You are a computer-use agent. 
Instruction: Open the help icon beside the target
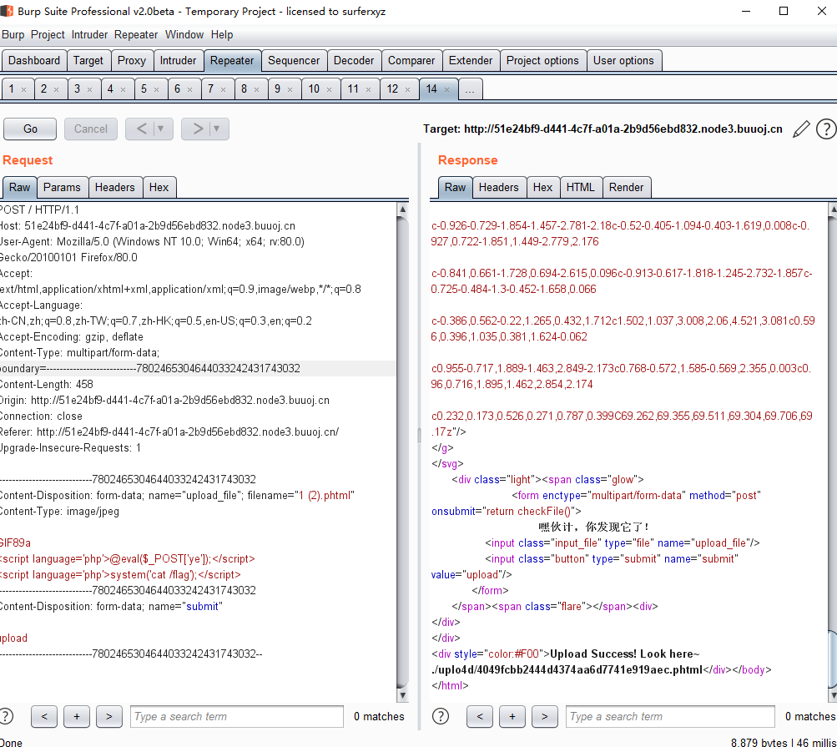(x=826, y=129)
